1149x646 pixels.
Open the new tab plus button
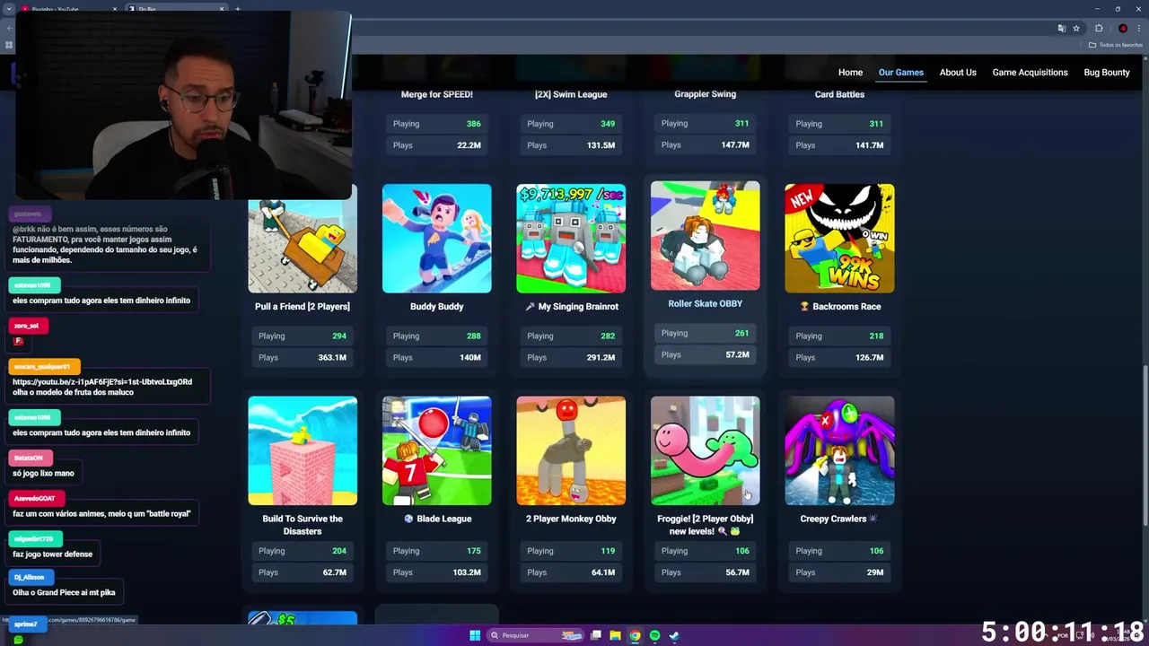(x=237, y=9)
